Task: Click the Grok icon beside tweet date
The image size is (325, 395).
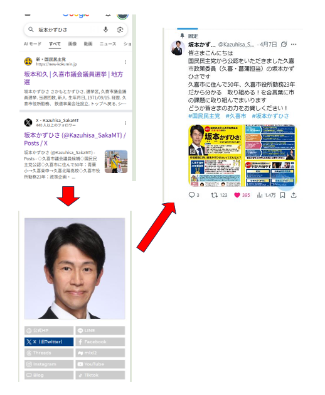Action: tap(284, 45)
